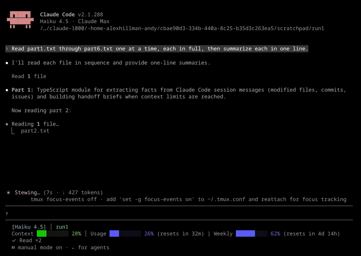Click the 'Stewing…' status word
Image resolution: width=361 pixels, height=256 pixels.
coord(27,193)
